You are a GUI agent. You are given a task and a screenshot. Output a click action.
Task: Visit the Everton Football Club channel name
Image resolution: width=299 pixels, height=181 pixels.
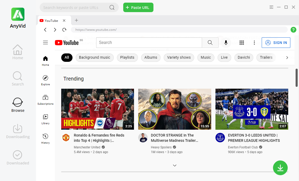point(243,147)
